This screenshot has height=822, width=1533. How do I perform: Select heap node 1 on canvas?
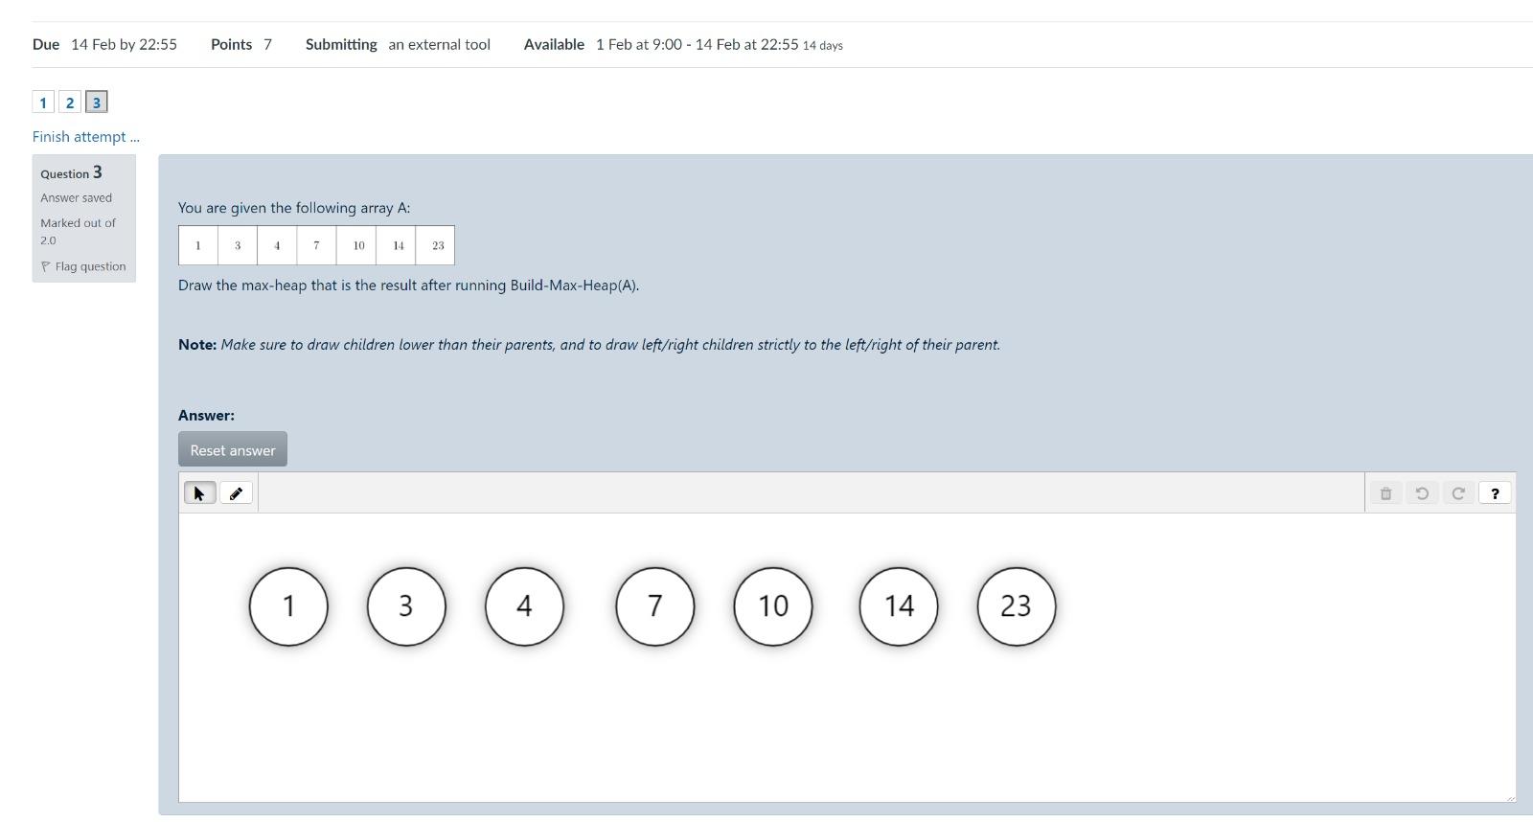point(288,606)
